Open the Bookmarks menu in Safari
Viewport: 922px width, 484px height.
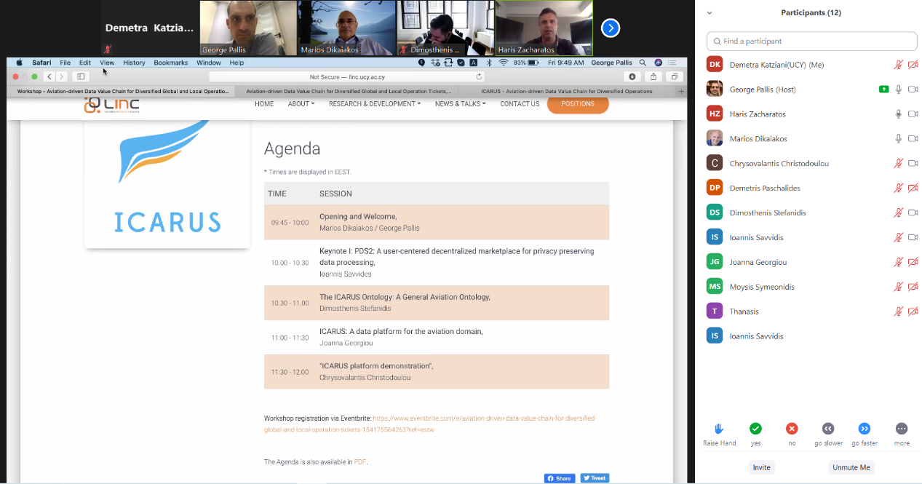(171, 63)
